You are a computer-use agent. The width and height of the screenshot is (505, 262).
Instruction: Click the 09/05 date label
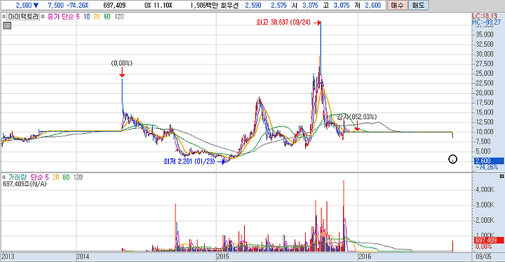click(x=483, y=256)
